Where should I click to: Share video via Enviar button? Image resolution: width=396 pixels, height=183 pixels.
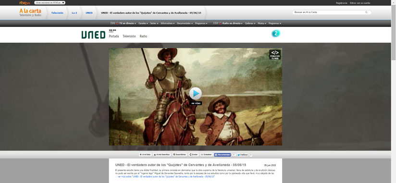click(194, 155)
